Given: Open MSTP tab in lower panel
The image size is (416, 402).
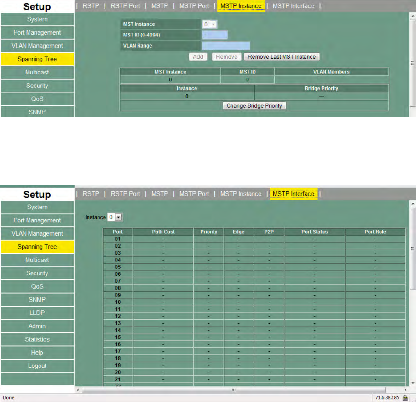Looking at the screenshot, I should (x=160, y=194).
